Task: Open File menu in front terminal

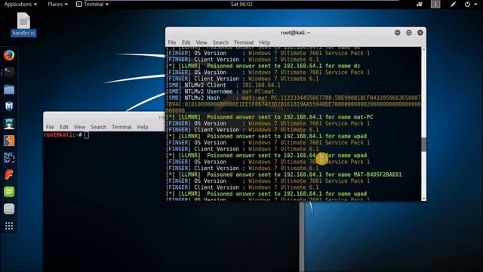Action: point(172,42)
